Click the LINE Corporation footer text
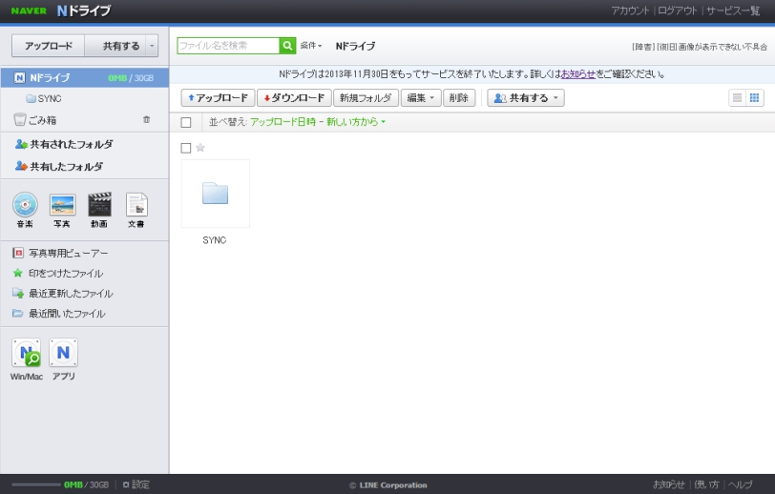The image size is (775, 494). point(388,485)
